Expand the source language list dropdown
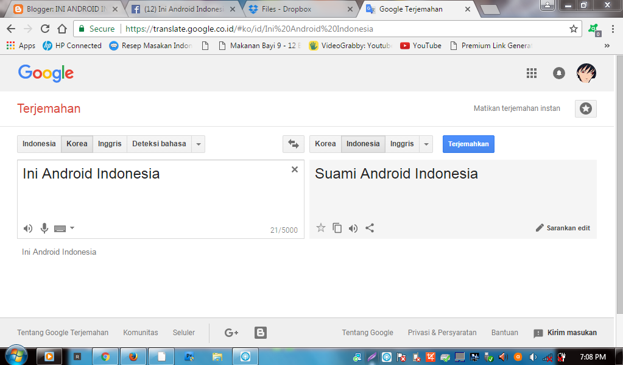The width and height of the screenshot is (623, 365). [199, 144]
